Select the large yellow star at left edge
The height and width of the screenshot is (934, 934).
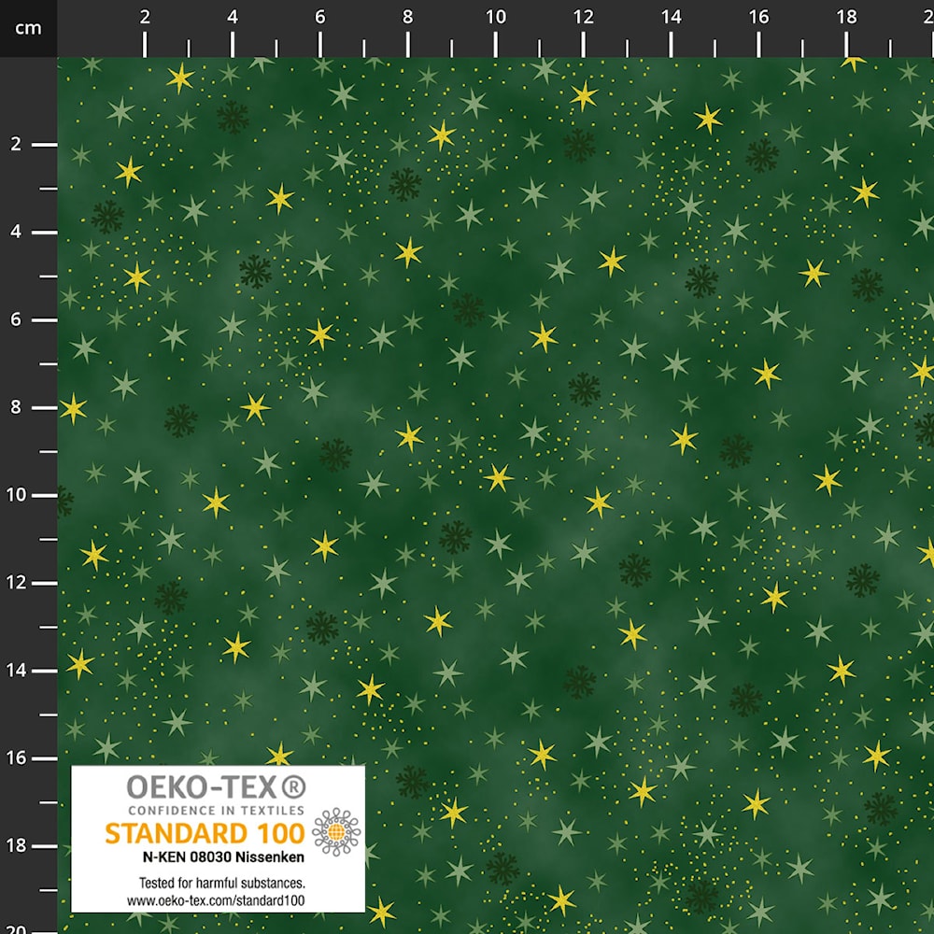coord(73,407)
